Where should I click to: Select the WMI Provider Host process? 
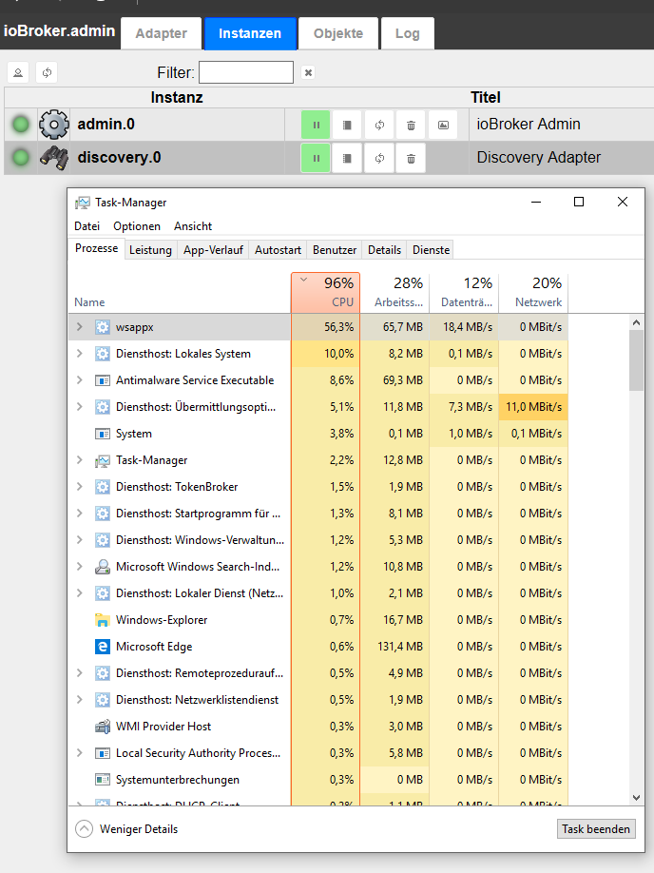[x=318, y=727]
